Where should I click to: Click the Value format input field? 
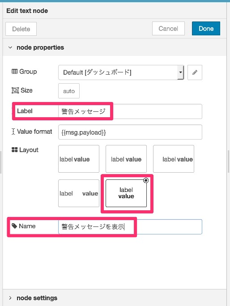coord(130,132)
